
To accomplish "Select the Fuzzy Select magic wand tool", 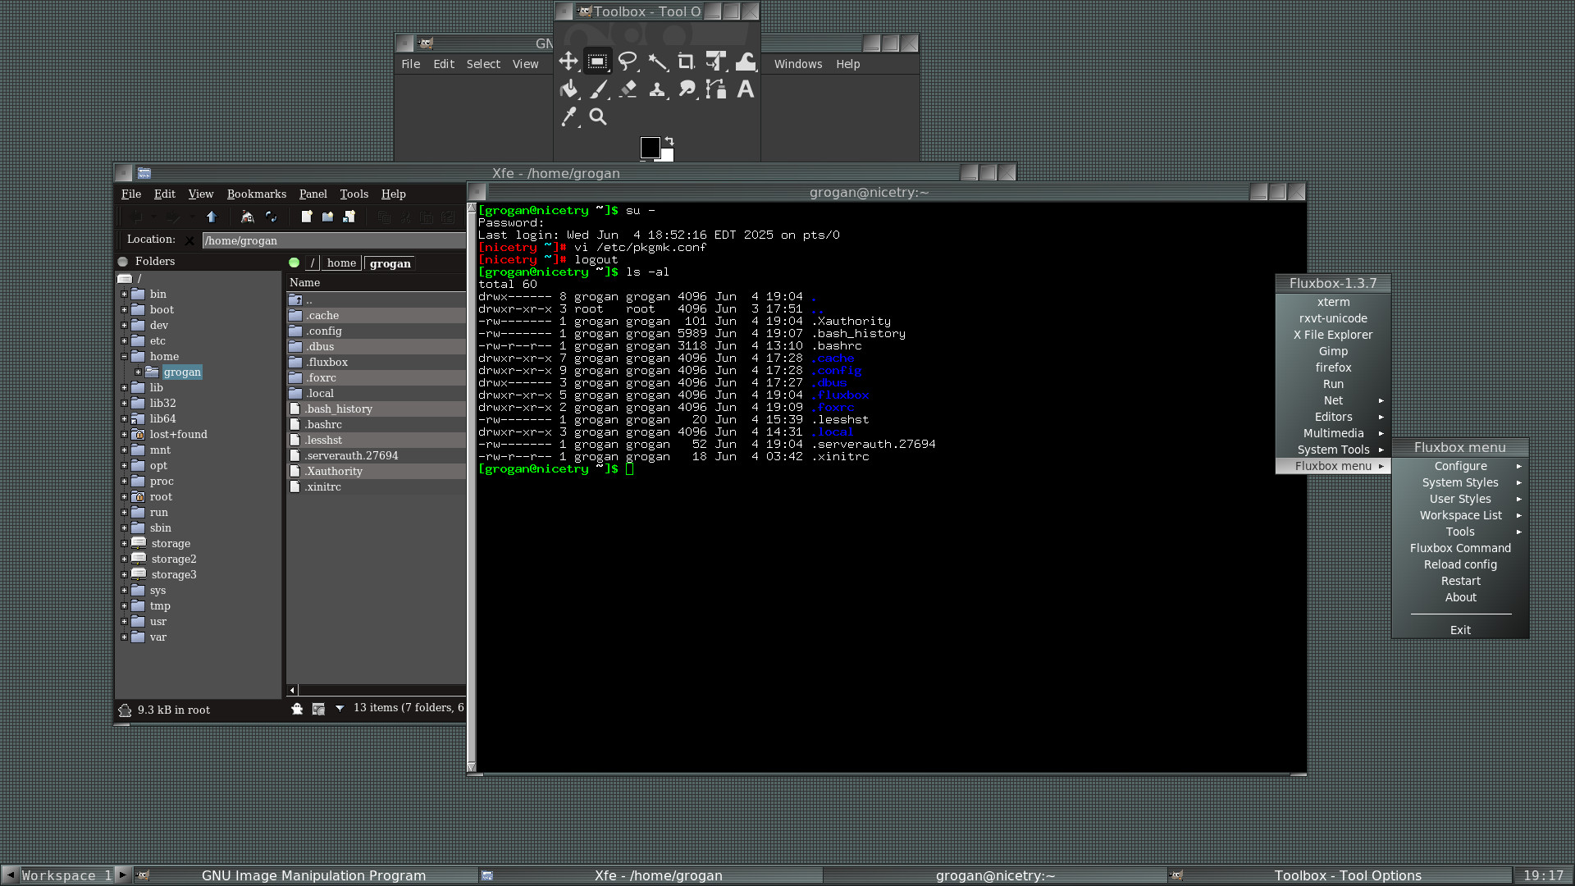I will [x=657, y=62].
